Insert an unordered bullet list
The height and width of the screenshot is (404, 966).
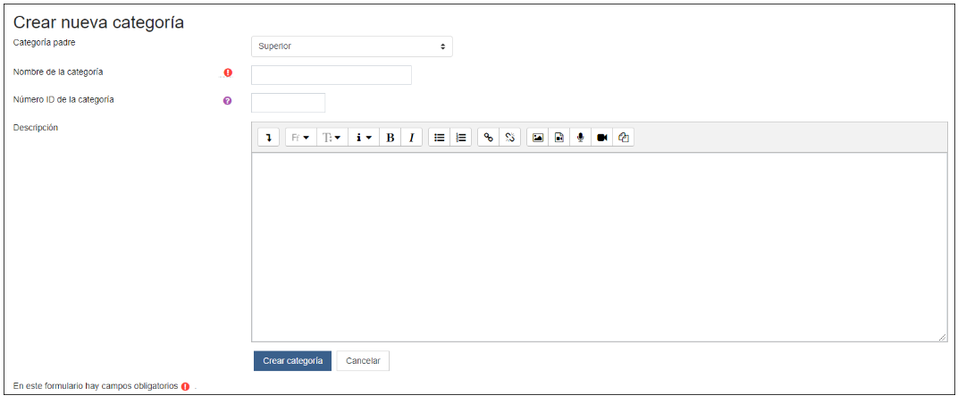[439, 138]
